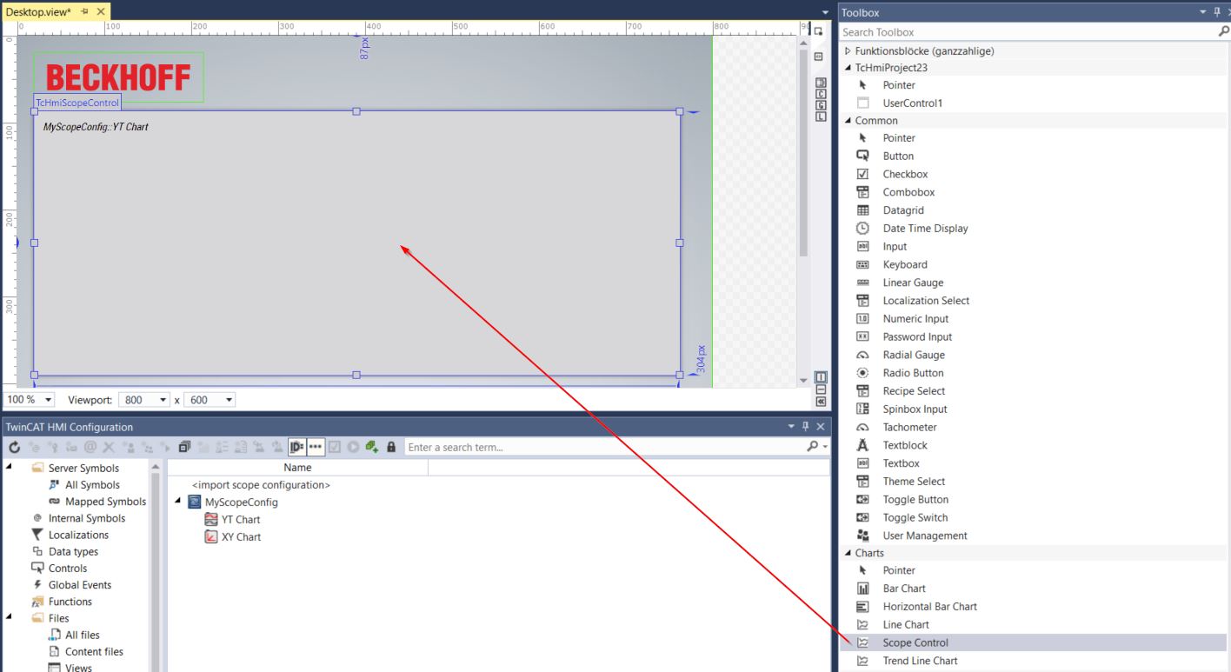The image size is (1231, 672).
Task: Click the Name column header
Action: [297, 468]
